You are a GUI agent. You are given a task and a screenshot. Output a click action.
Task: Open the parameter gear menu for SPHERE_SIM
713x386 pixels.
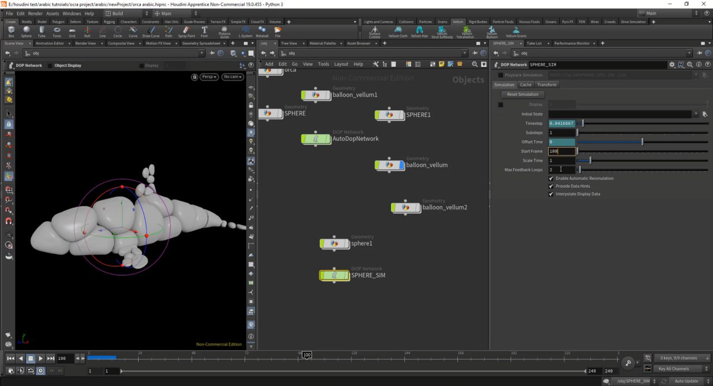pyautogui.click(x=672, y=65)
